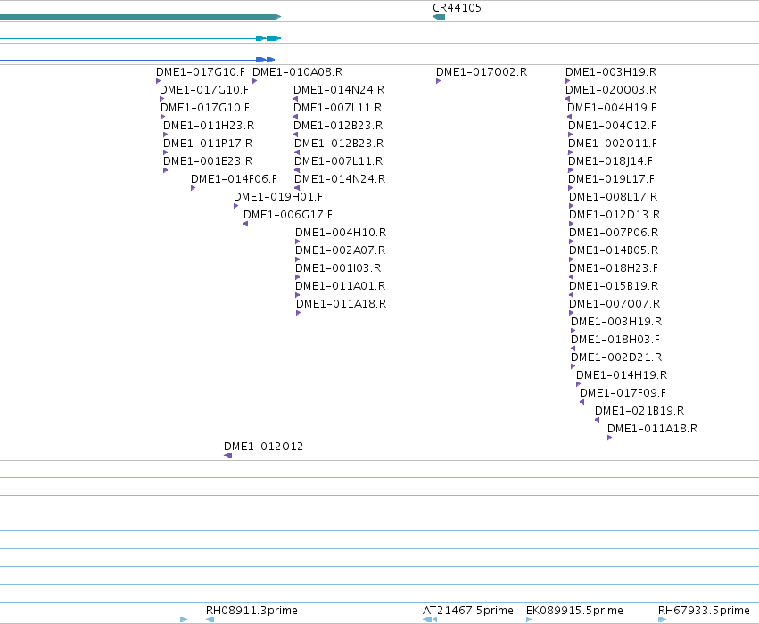Click the DME1-018J14.F label

(x=610, y=161)
